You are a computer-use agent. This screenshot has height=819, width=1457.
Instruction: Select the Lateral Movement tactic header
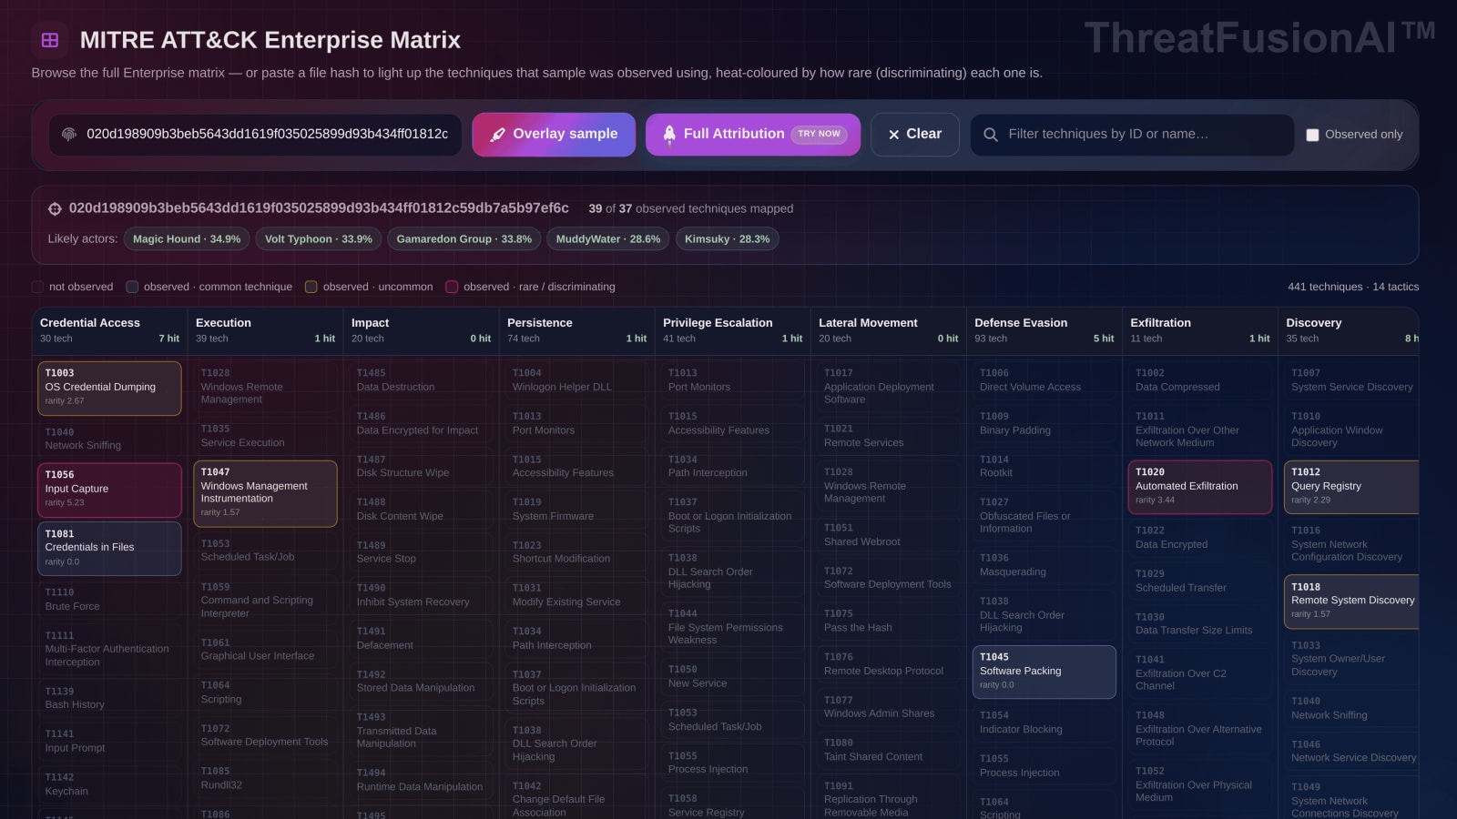click(888, 330)
